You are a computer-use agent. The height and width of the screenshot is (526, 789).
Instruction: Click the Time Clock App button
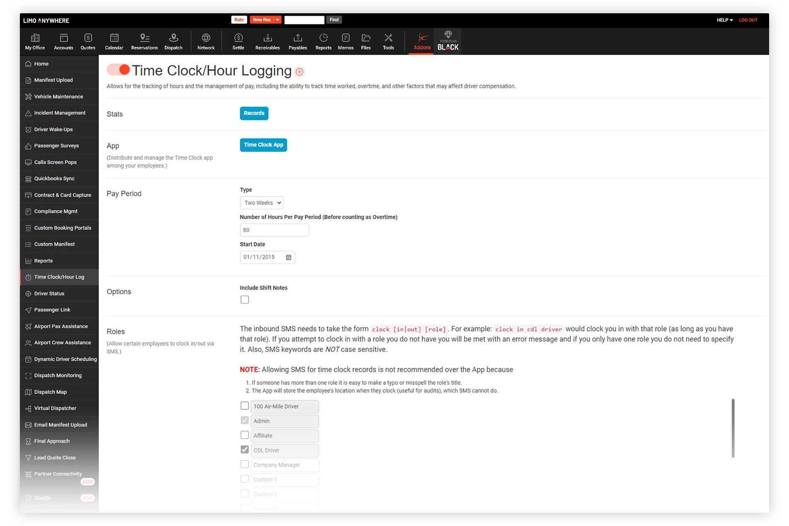[x=263, y=145]
